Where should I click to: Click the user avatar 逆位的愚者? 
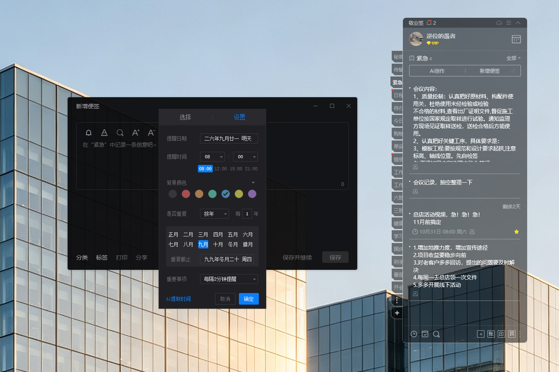click(416, 39)
